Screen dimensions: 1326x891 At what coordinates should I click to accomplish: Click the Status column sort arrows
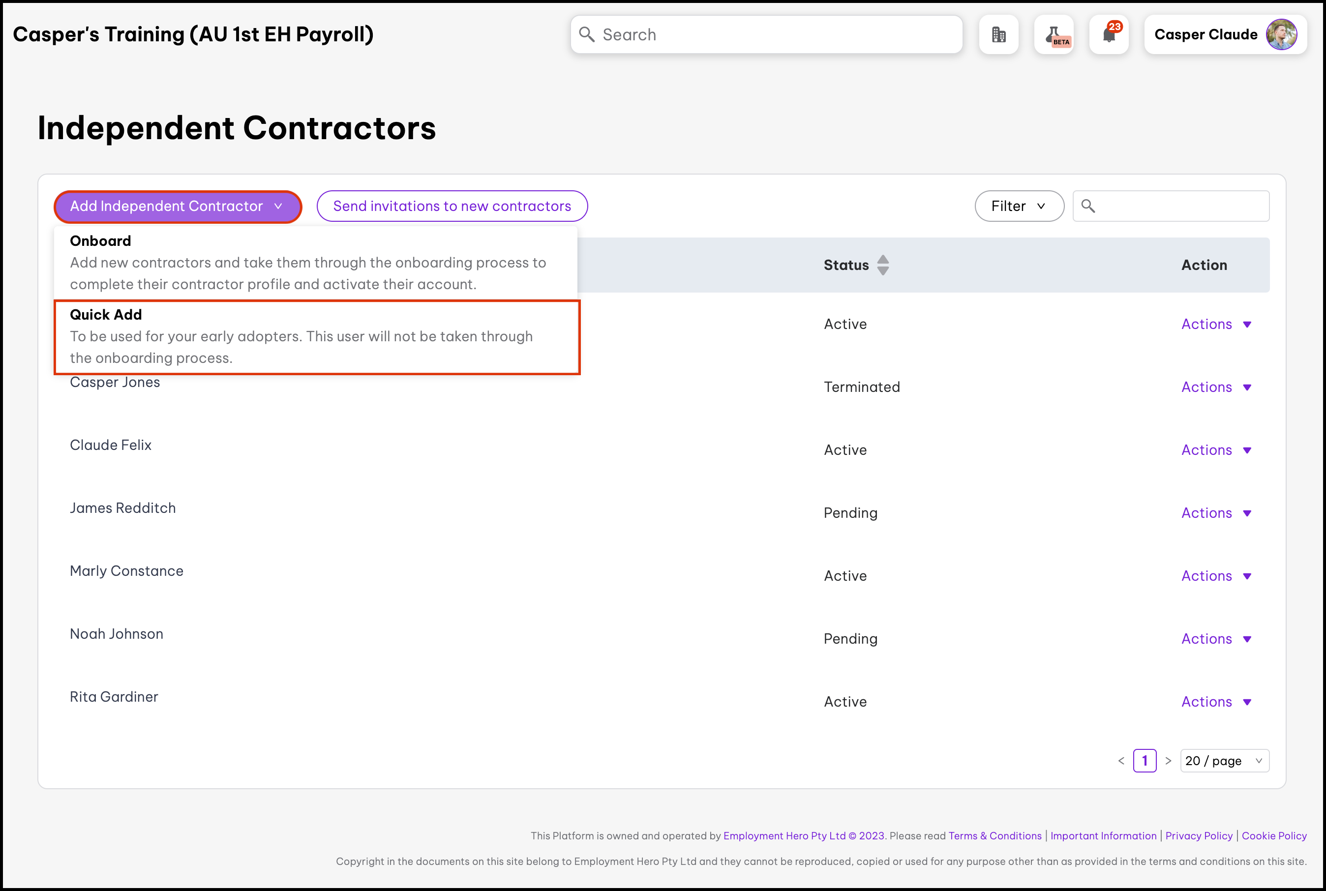[883, 265]
